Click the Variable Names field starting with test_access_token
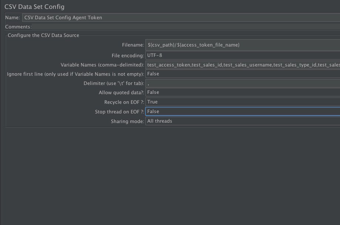 243,65
